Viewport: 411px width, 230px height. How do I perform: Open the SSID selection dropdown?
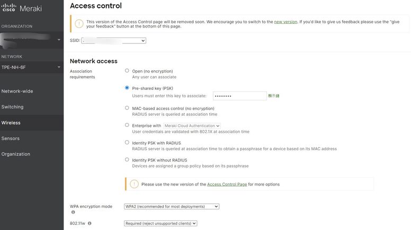pos(114,40)
